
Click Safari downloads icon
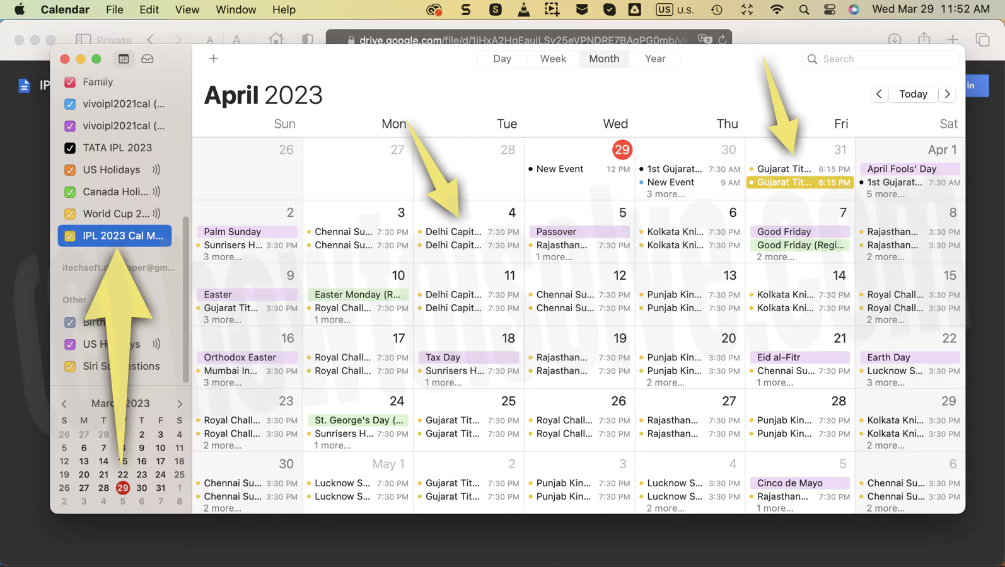[x=894, y=40]
